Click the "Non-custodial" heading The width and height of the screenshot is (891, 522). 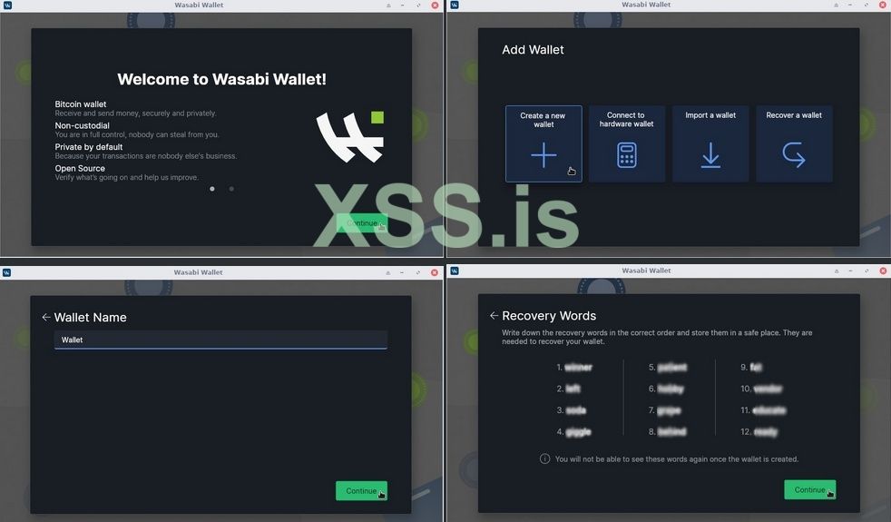82,125
